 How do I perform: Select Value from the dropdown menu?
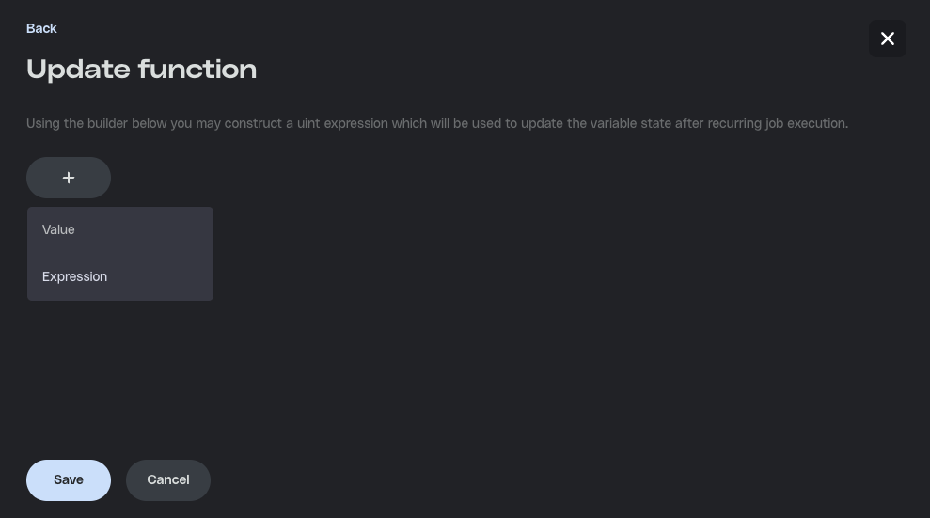pyautogui.click(x=58, y=229)
